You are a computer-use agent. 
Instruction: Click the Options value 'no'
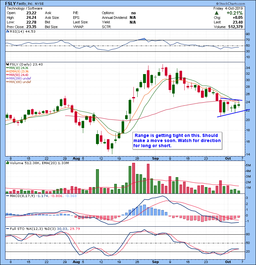[133, 13]
